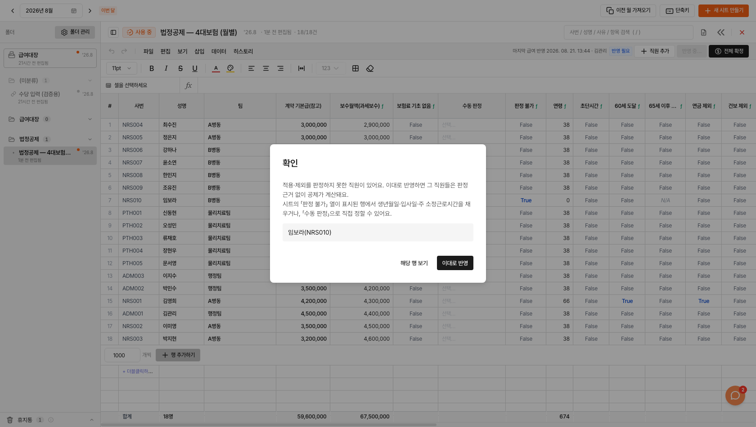The height and width of the screenshot is (427, 756).
Task: Apply underline formatting
Action: tap(195, 68)
